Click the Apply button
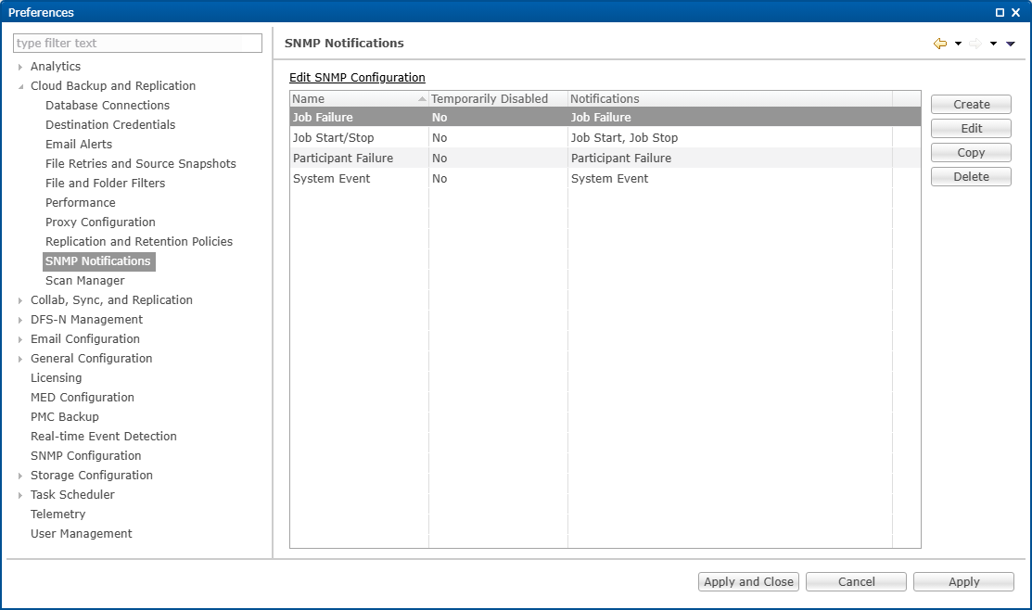The height and width of the screenshot is (610, 1032). tap(963, 581)
